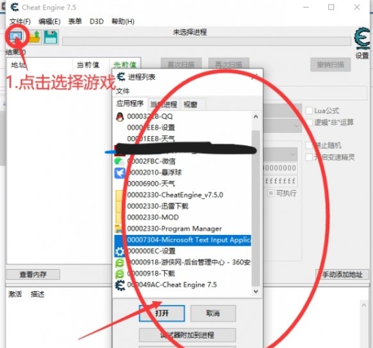
Task: Select the browser icon for 00000918-下载
Action: point(119,274)
